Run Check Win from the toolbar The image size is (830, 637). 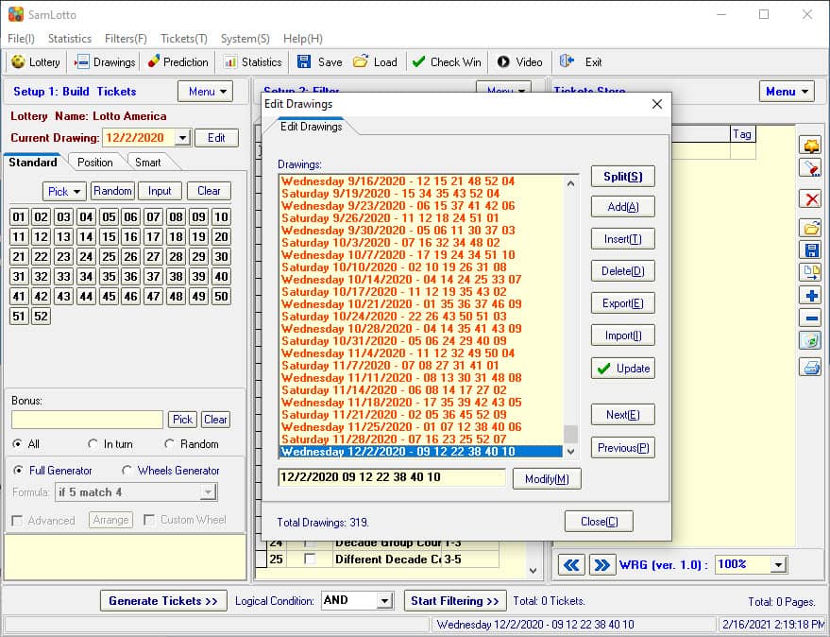pos(447,62)
